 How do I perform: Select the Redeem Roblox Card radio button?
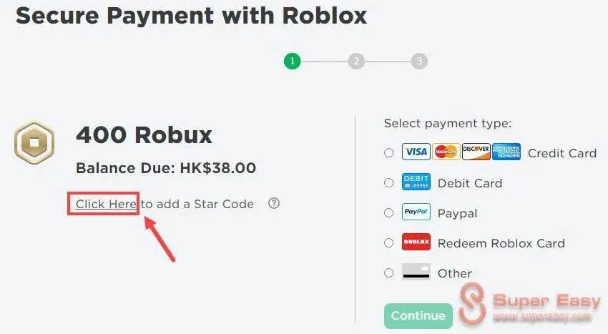coord(388,243)
